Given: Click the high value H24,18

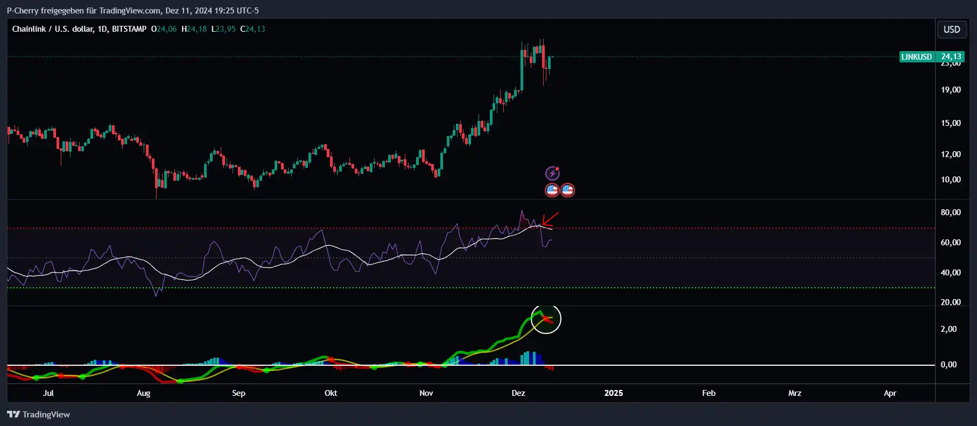Looking at the screenshot, I should (x=194, y=29).
